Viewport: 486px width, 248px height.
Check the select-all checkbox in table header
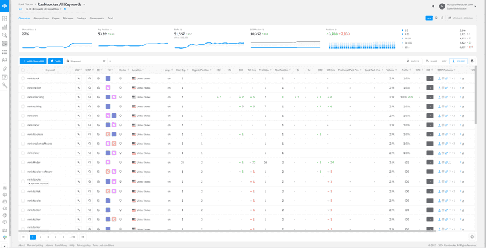click(23, 70)
